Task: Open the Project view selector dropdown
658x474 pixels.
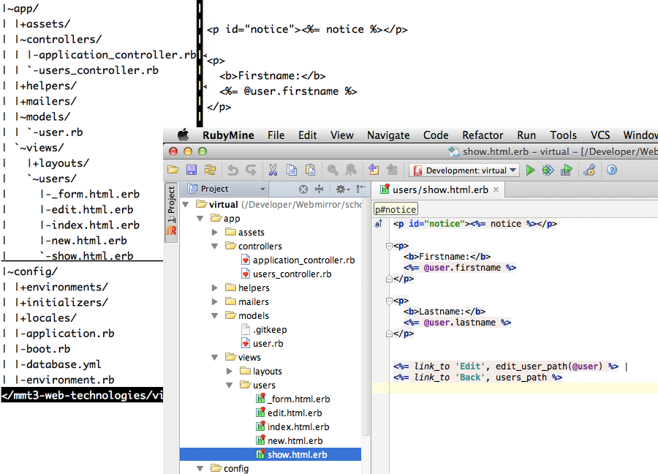Action: click(x=227, y=189)
